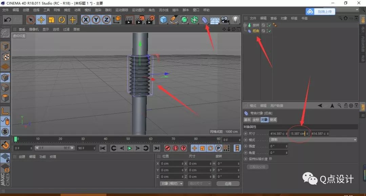Click the Subdivision Surface generator icon
The height and width of the screenshot is (196, 366).
coord(185,20)
